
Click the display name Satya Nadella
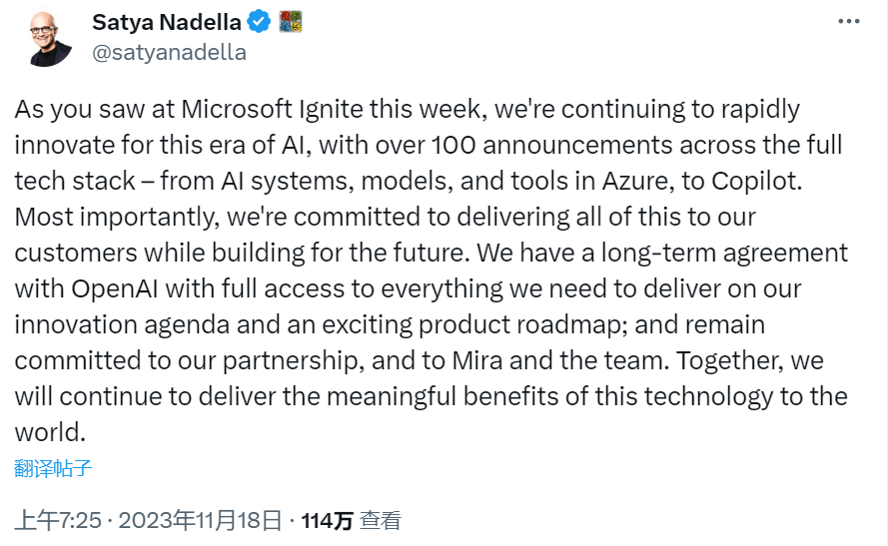(166, 21)
